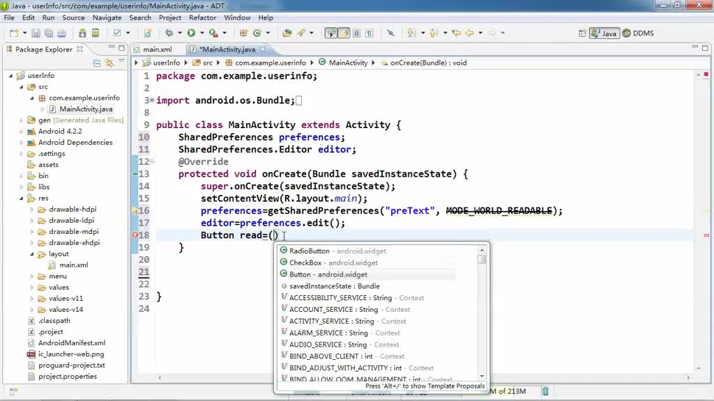Open the Run button dropdown arrow
This screenshot has height=401, width=714.
click(202, 33)
